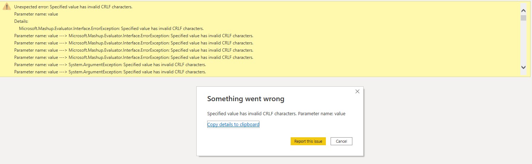Close the Something went wrong dialog

click(x=357, y=91)
